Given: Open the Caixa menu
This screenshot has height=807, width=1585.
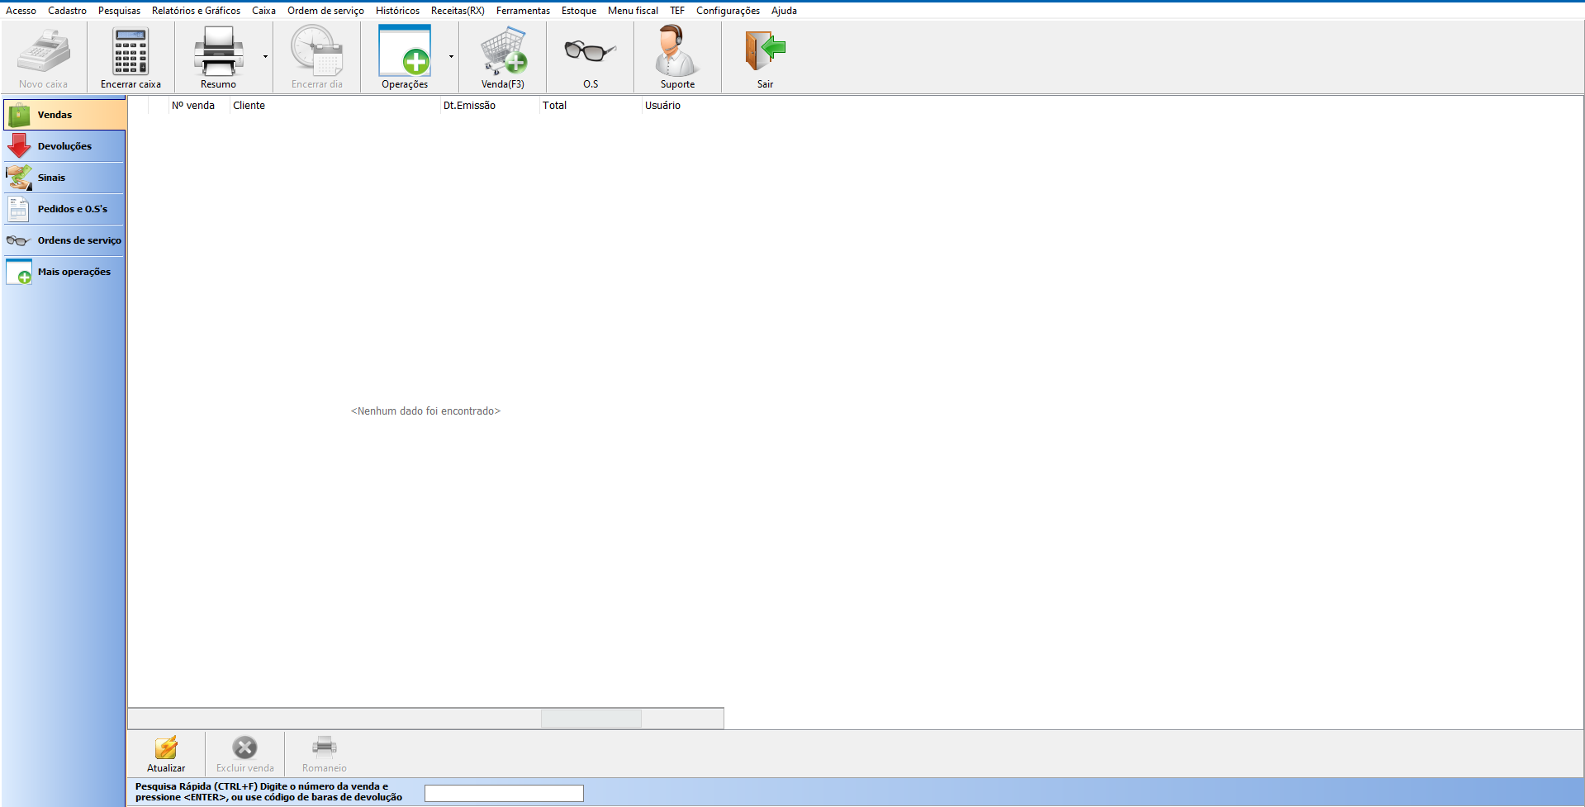Looking at the screenshot, I should 263,11.
